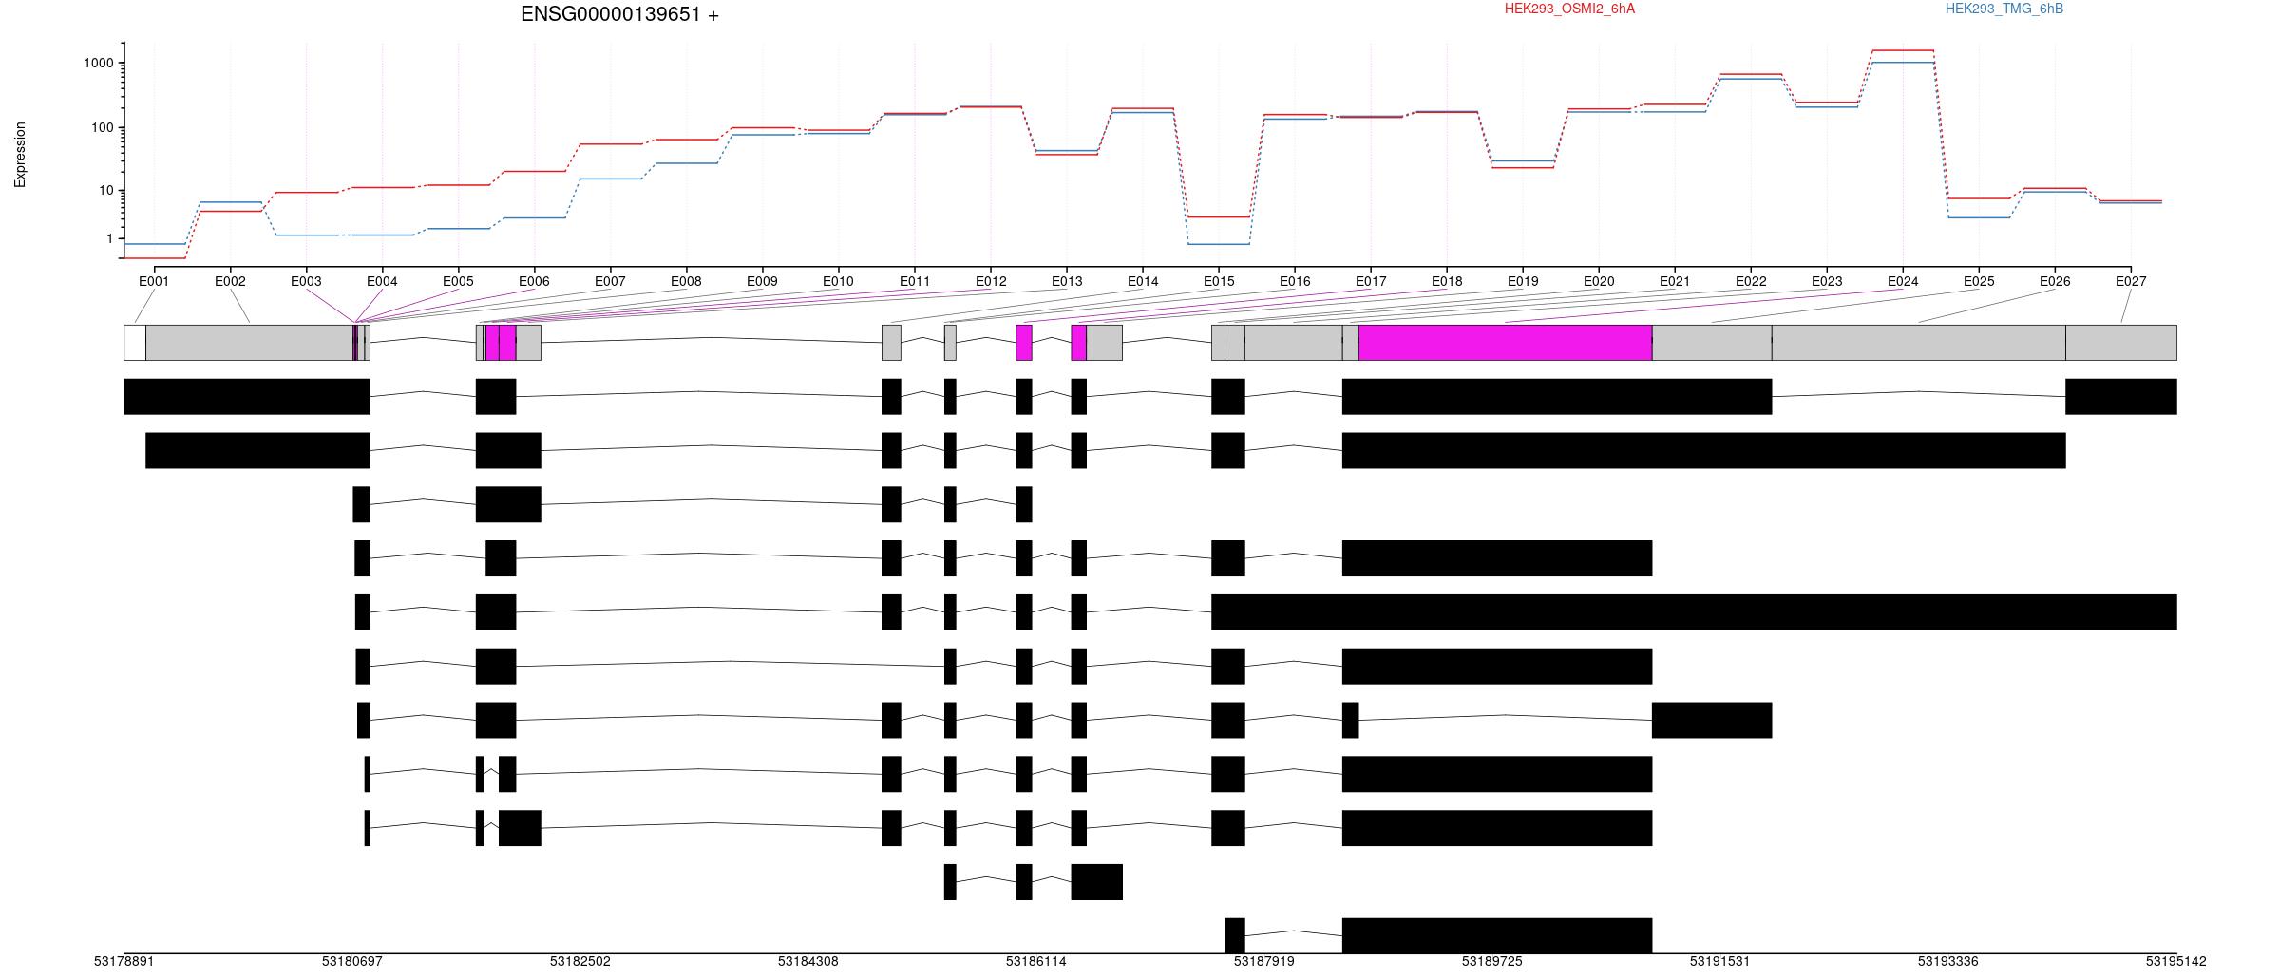The height and width of the screenshot is (978, 2280).
Task: Select the HEK293_TMG_6hB legend label
Action: [x=2004, y=9]
